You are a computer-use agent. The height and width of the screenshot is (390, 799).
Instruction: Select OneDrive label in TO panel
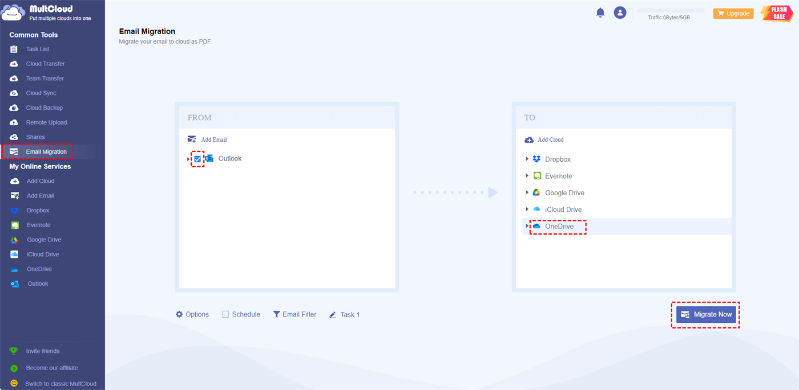(559, 227)
